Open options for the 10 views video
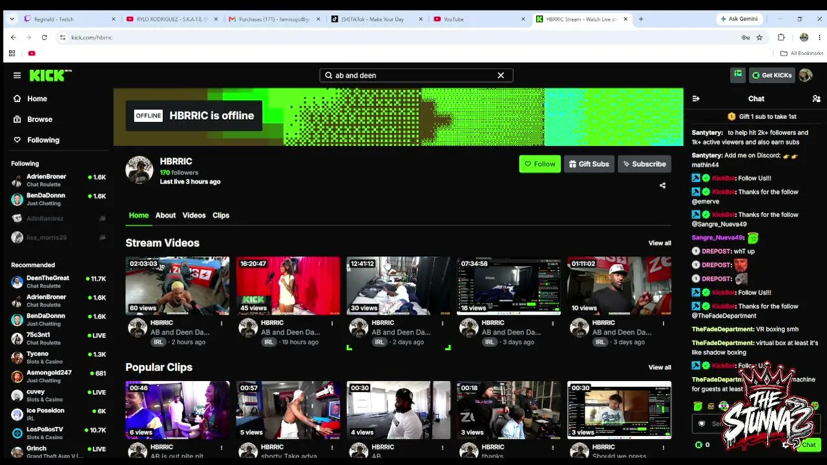This screenshot has height=465, width=827. pos(664,323)
